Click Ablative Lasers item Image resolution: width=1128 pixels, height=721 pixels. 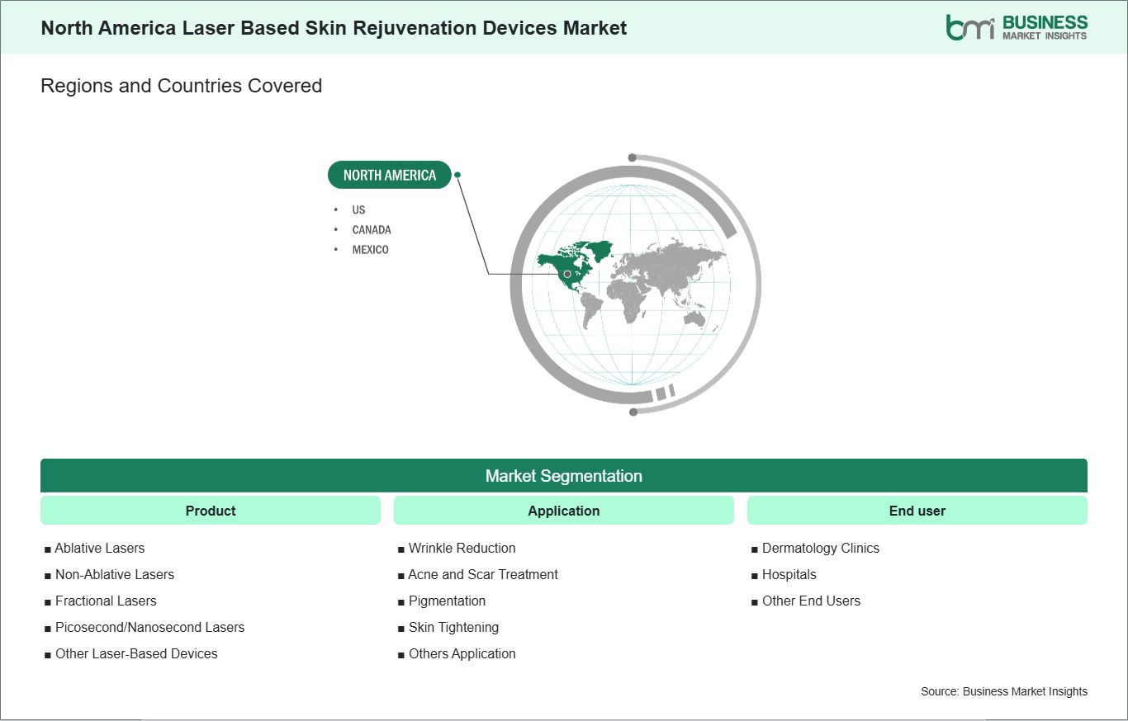[x=94, y=548]
